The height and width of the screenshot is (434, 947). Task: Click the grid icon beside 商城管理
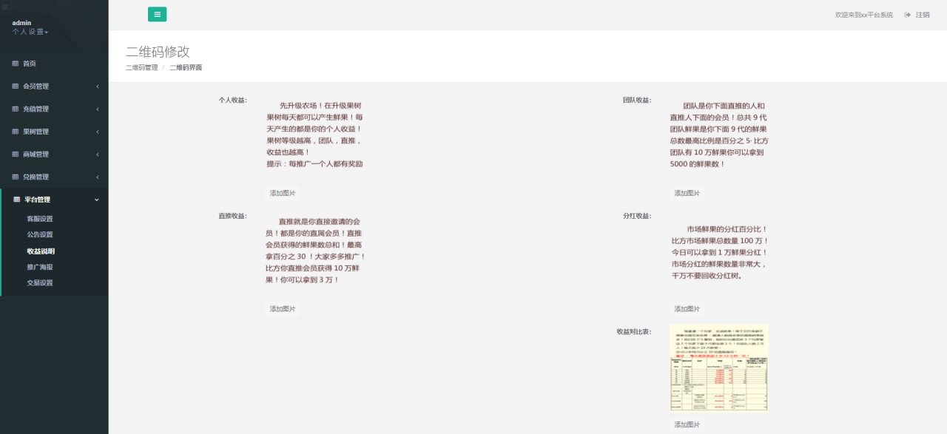pos(16,155)
